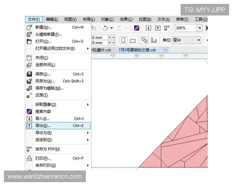233x186 pixels.
Task: Choose 发布为 PDF(H) menu entry
Action: tap(58, 149)
